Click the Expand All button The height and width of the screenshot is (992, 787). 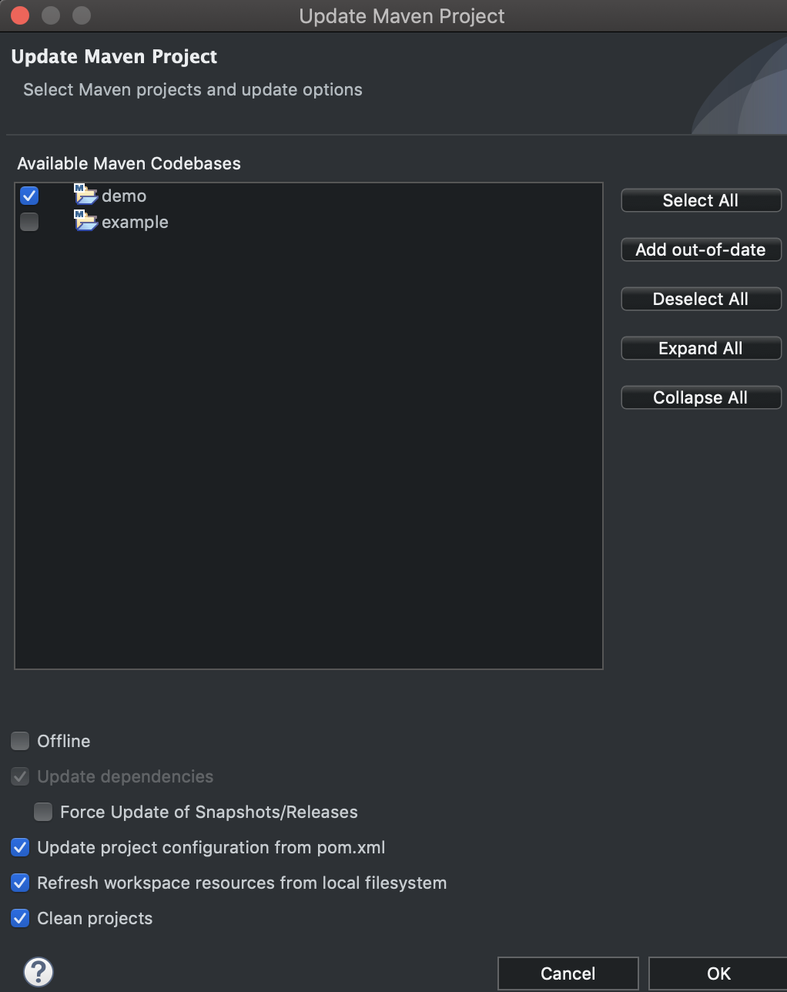coord(701,348)
